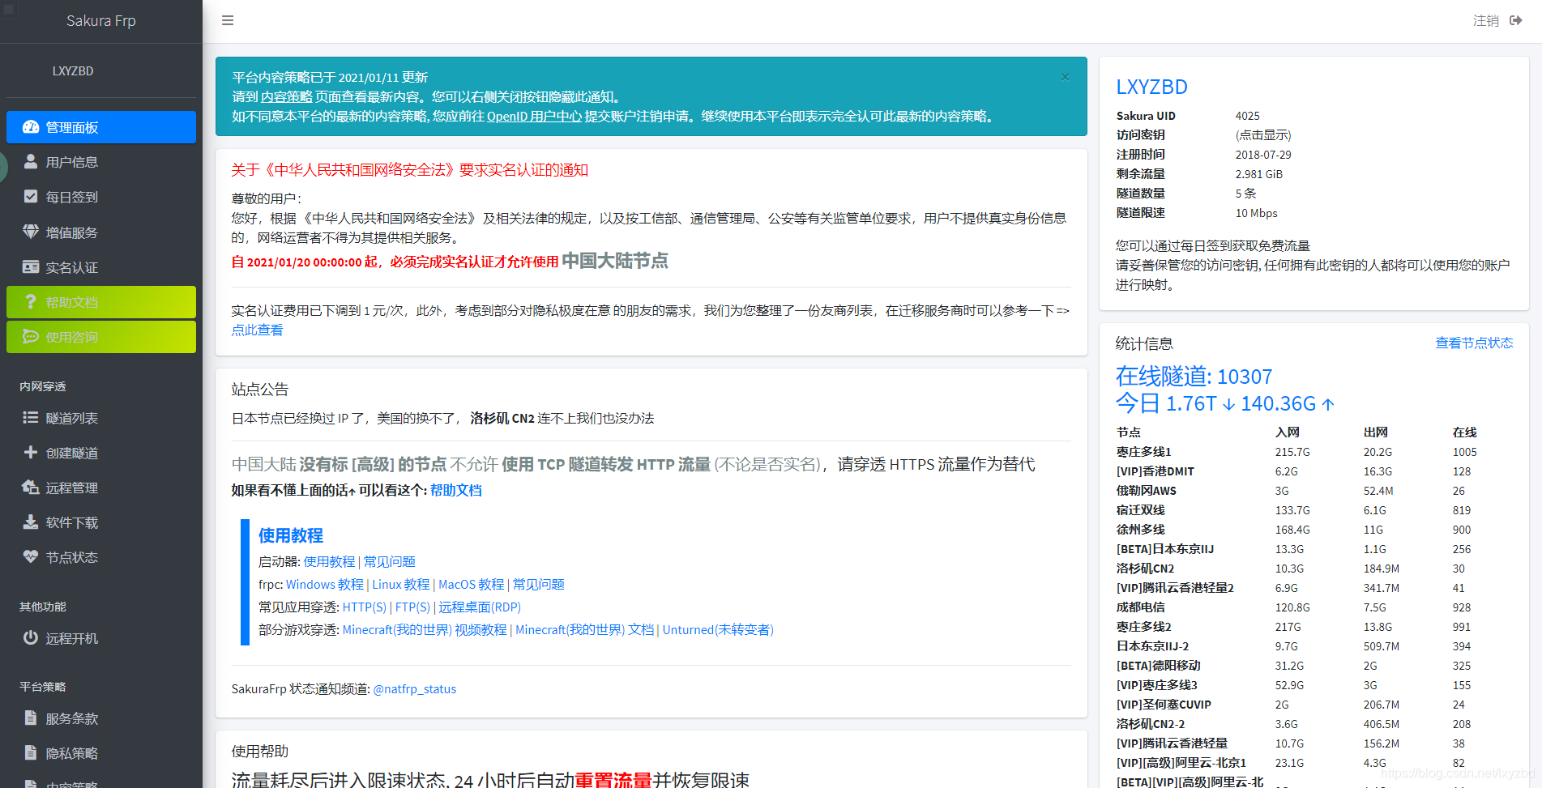
Task: Open the 隧道列表 tunnel list
Action: (70, 418)
